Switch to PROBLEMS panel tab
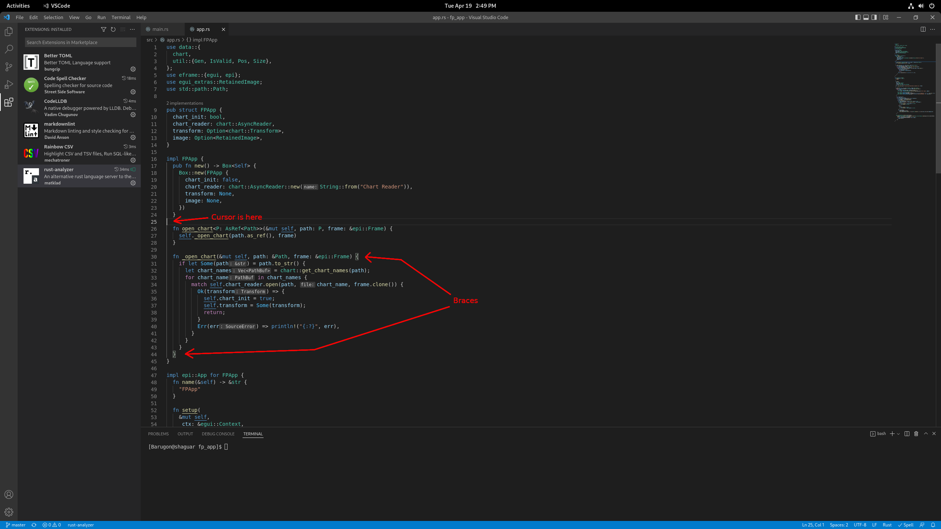The width and height of the screenshot is (941, 529). point(158,434)
